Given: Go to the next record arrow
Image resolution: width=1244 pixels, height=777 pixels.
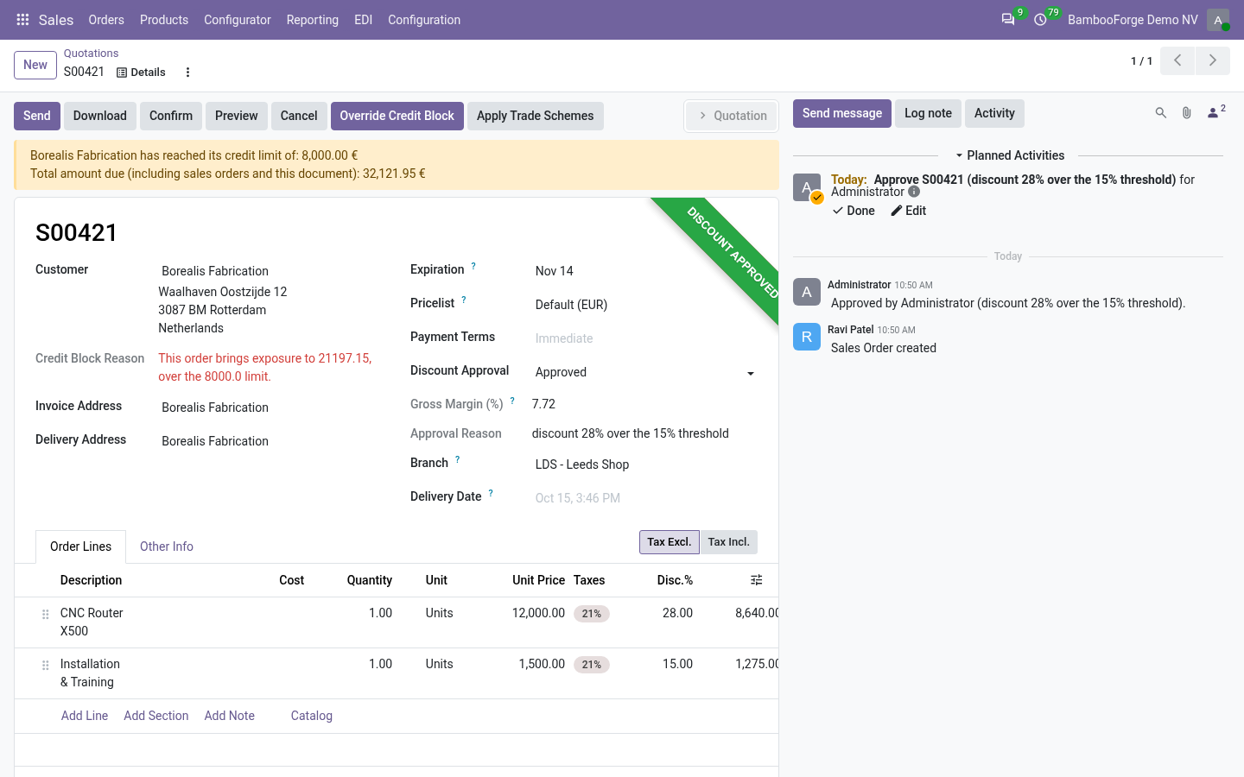Looking at the screenshot, I should tap(1213, 60).
